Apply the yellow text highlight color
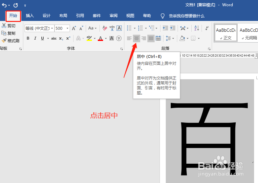 (89, 38)
